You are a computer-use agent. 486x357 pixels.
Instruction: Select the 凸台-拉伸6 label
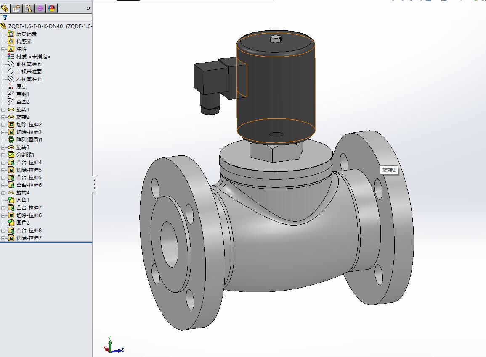(29, 185)
